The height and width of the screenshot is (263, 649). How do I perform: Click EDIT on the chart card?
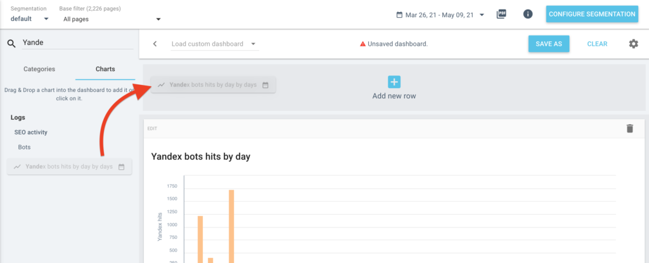point(152,129)
